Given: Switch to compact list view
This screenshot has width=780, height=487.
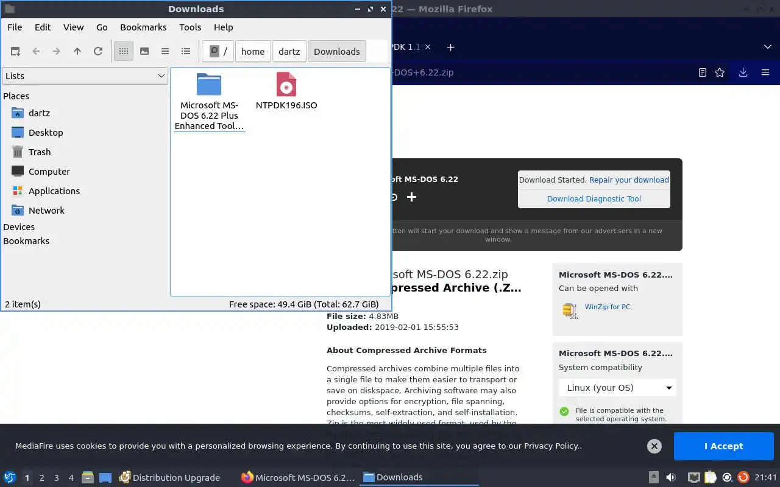Looking at the screenshot, I should (165, 52).
